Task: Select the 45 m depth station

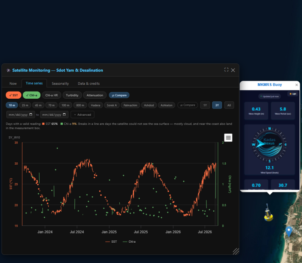Action: click(38, 105)
